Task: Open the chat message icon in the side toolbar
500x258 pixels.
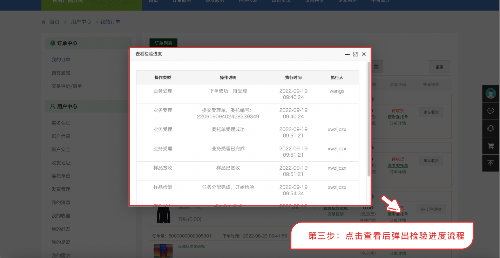Action: click(491, 111)
